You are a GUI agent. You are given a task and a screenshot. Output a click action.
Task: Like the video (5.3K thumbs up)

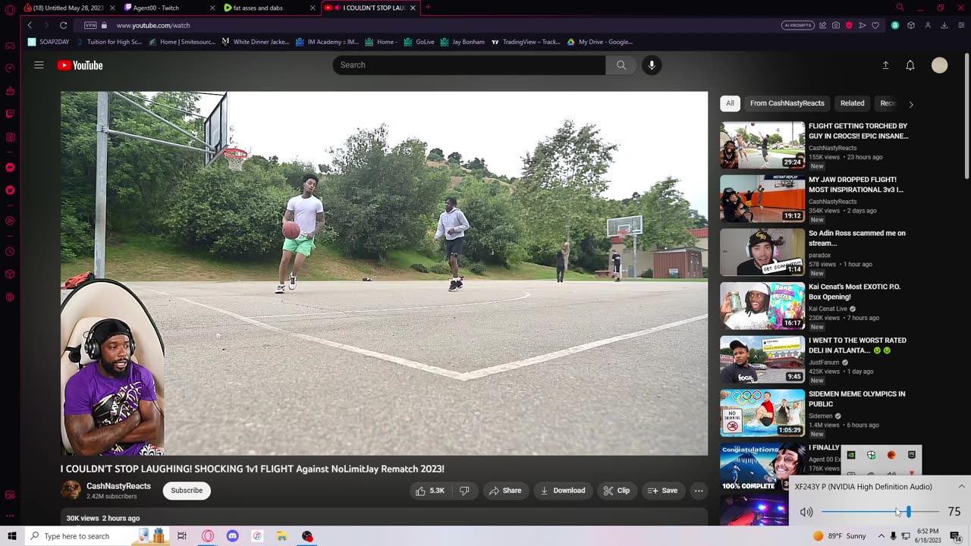[x=429, y=491]
